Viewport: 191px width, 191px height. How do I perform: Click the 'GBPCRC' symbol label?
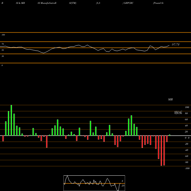(x=129, y=3)
